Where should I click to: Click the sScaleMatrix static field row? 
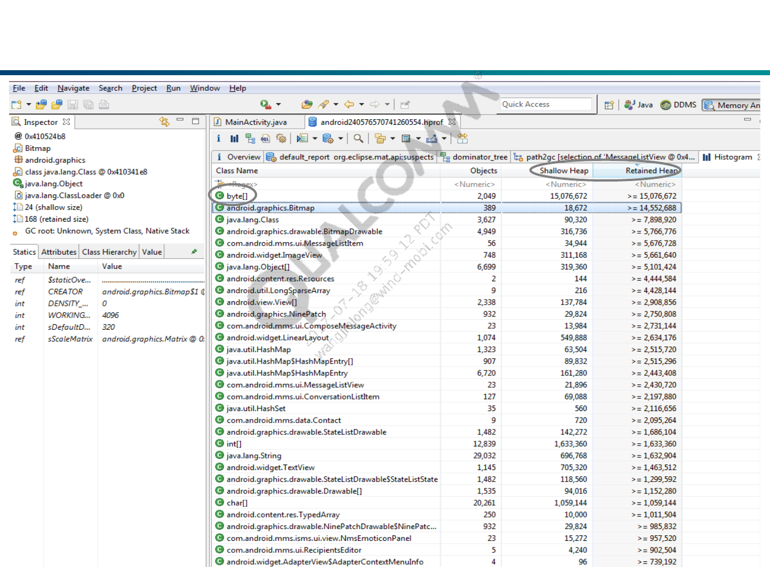pos(108,339)
